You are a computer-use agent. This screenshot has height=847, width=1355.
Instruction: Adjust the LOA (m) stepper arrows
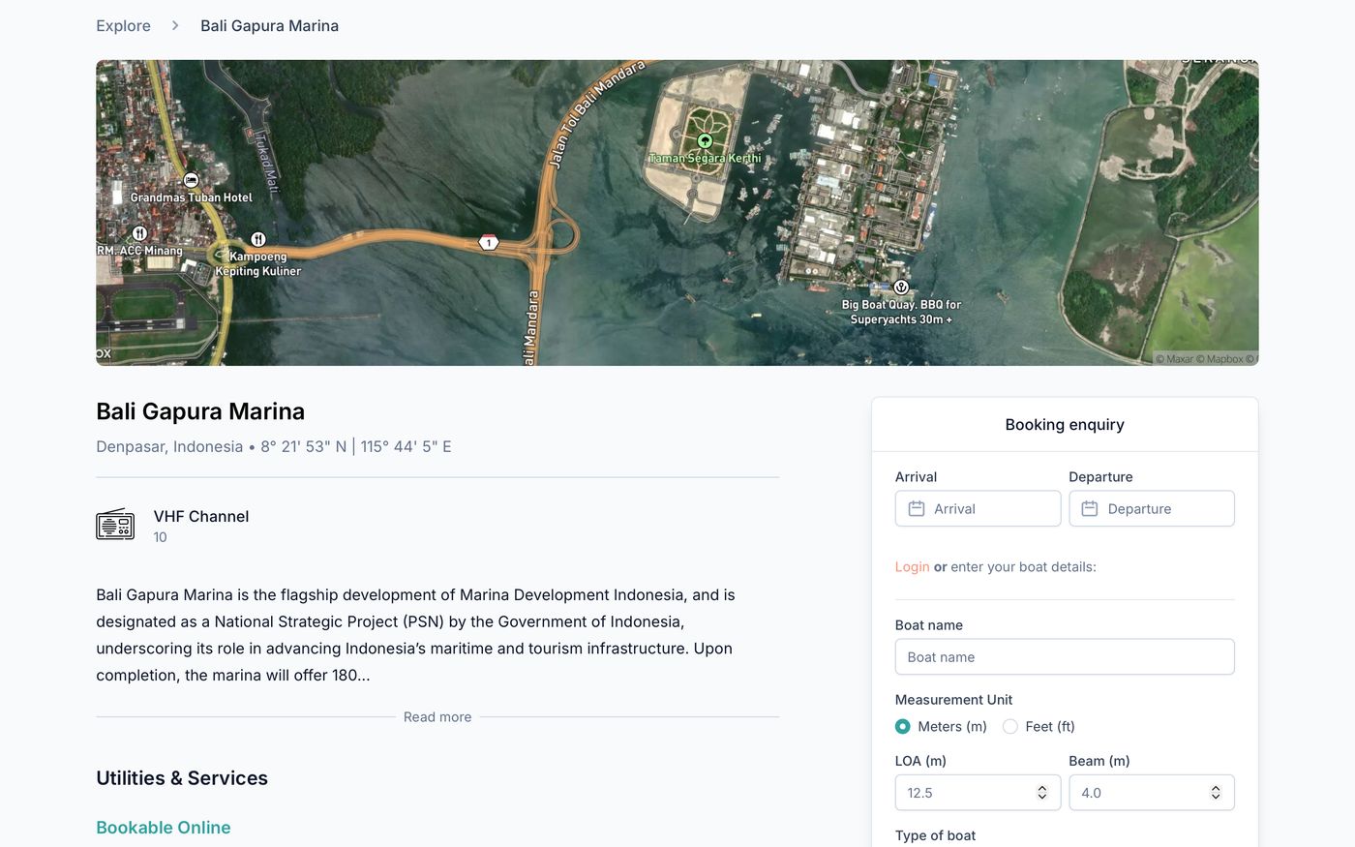click(x=1042, y=793)
